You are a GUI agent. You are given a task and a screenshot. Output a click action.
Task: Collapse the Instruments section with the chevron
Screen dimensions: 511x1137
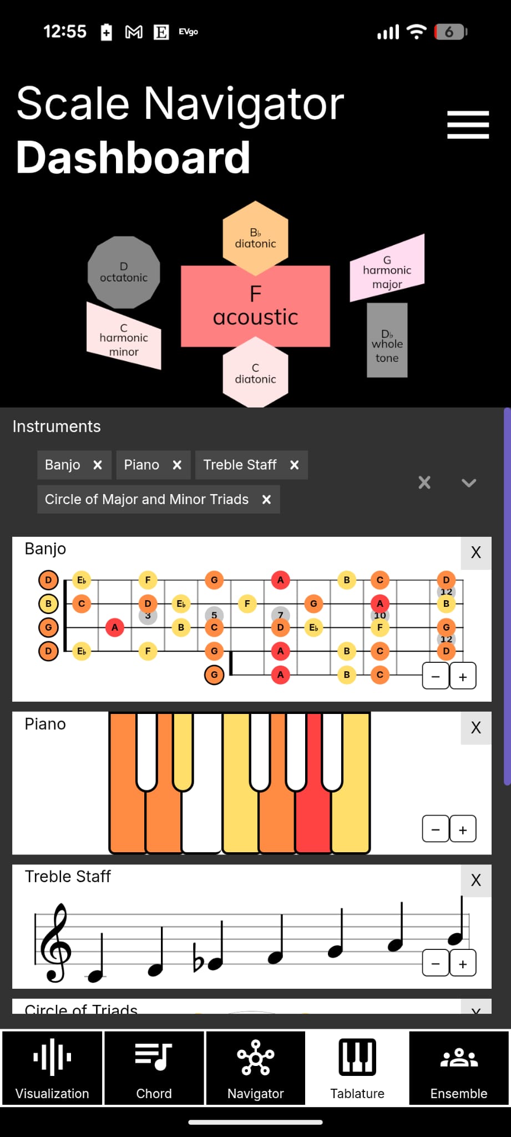(469, 482)
